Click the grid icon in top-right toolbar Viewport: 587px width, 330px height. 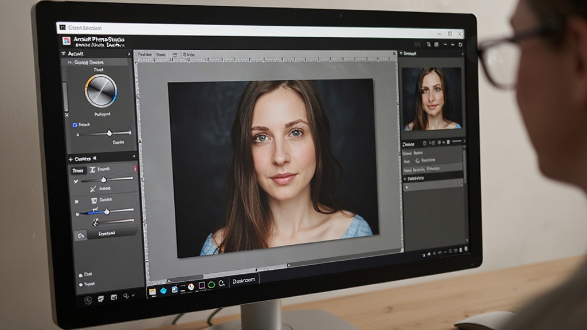tap(436, 45)
